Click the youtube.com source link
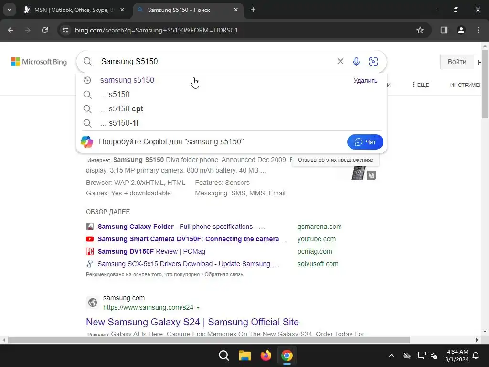489x367 pixels. coord(316,239)
